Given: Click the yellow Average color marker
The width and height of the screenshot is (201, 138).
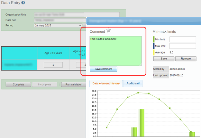Looking at the screenshot, I should [154, 53].
